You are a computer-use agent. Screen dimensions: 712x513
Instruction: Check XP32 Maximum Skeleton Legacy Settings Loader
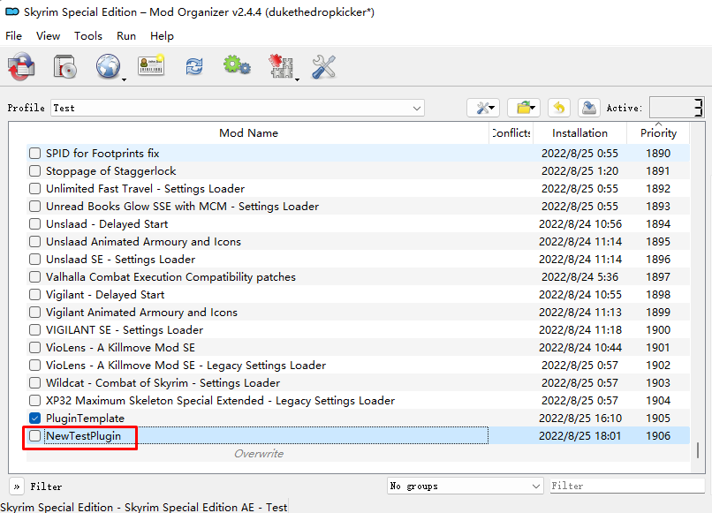[35, 401]
